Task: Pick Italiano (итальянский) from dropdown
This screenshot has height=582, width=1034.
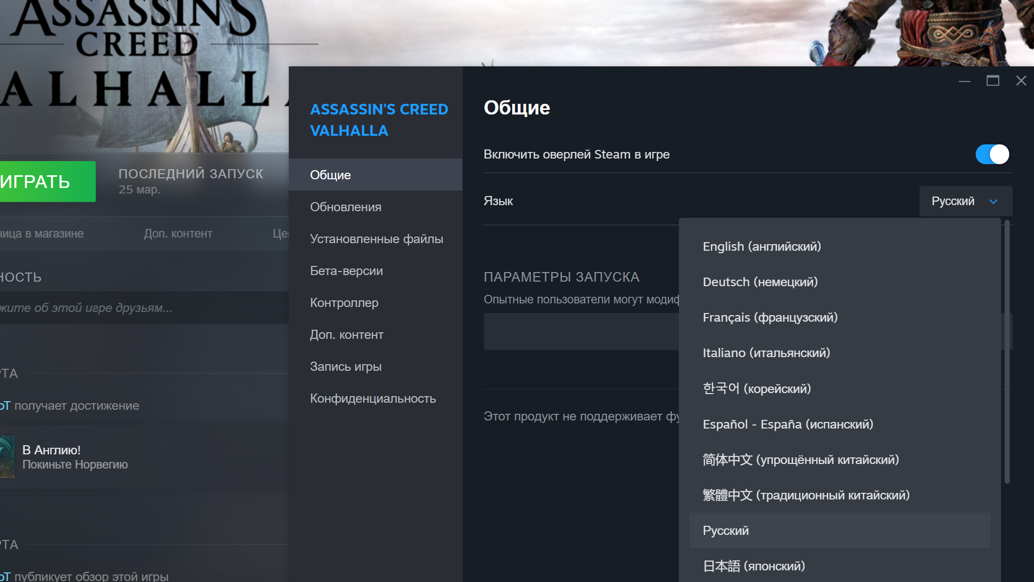Action: tap(766, 353)
